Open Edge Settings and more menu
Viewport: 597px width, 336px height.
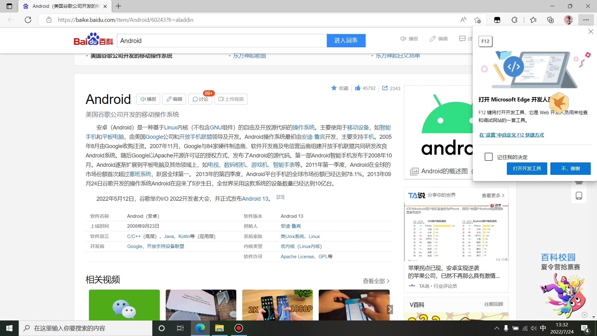[586, 20]
